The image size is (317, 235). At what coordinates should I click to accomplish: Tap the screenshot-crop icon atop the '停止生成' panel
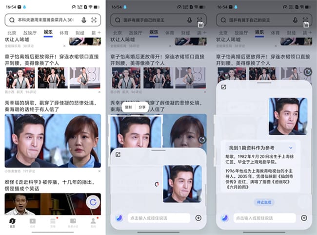[x=223, y=87]
